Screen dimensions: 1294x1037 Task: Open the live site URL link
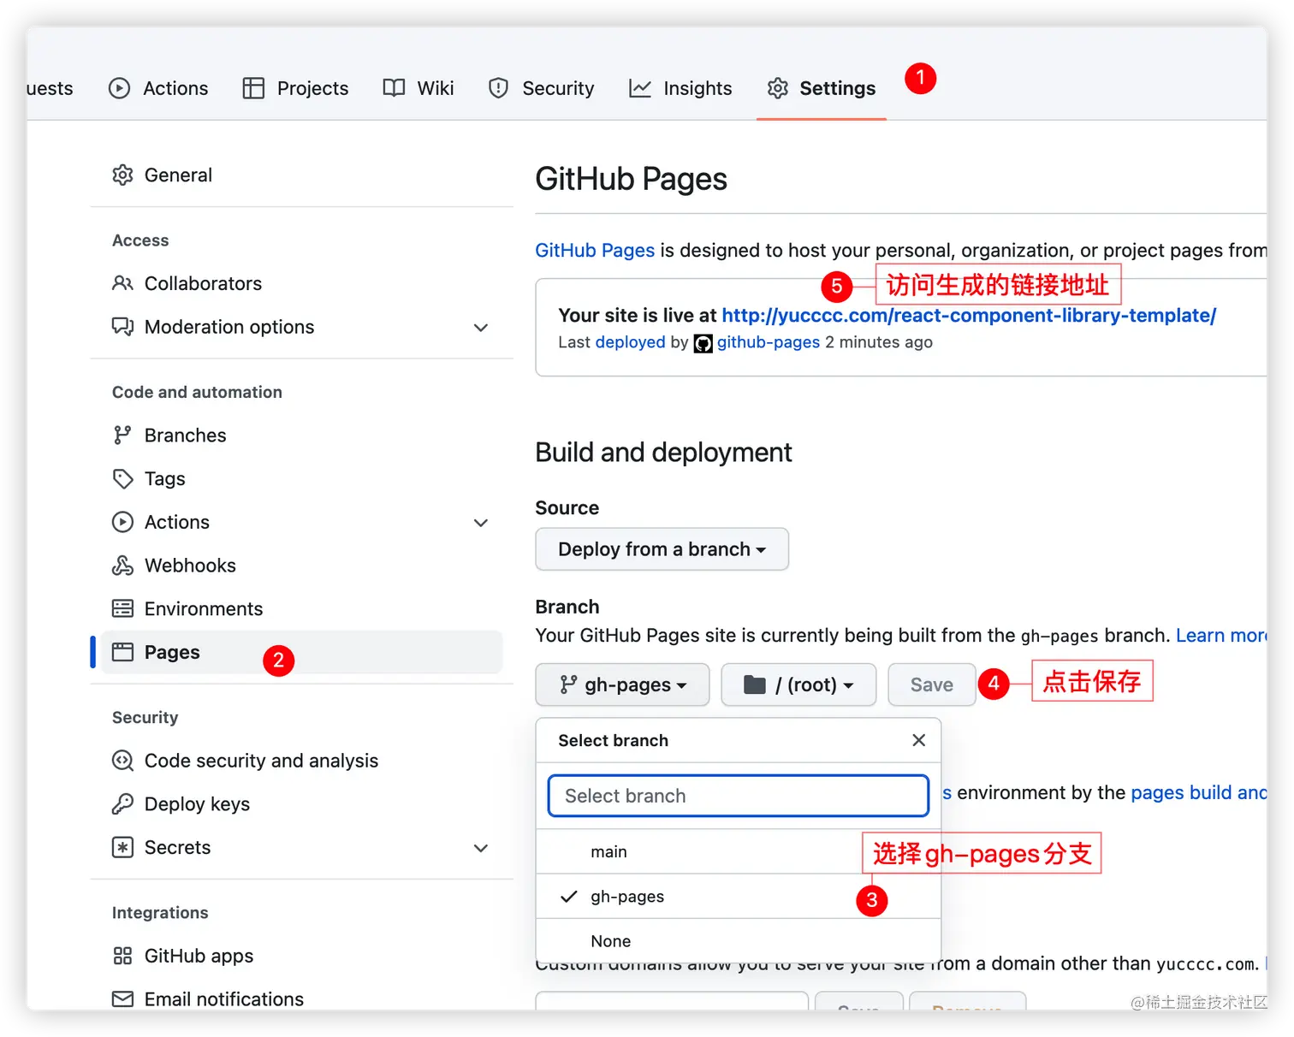point(969,316)
